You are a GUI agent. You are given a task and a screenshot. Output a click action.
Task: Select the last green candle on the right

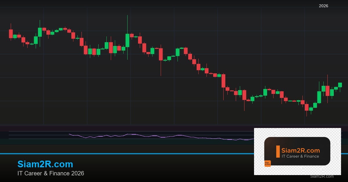[340, 85]
